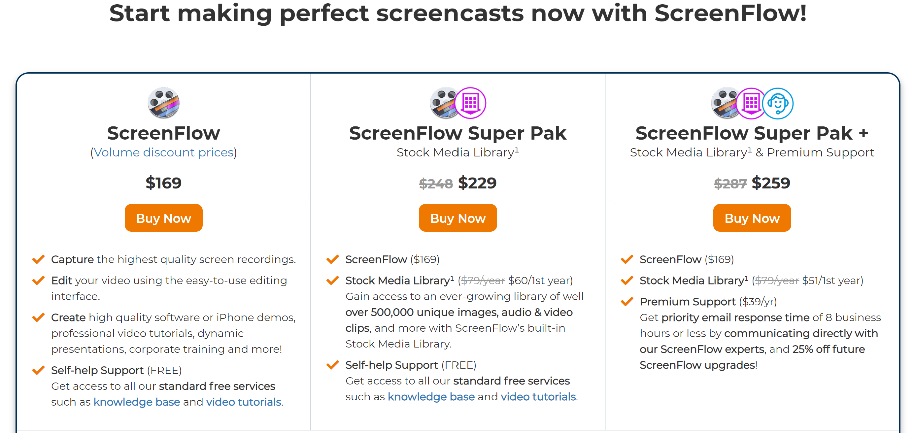Click the ScreenFlow Super Pak + plan title

click(752, 133)
